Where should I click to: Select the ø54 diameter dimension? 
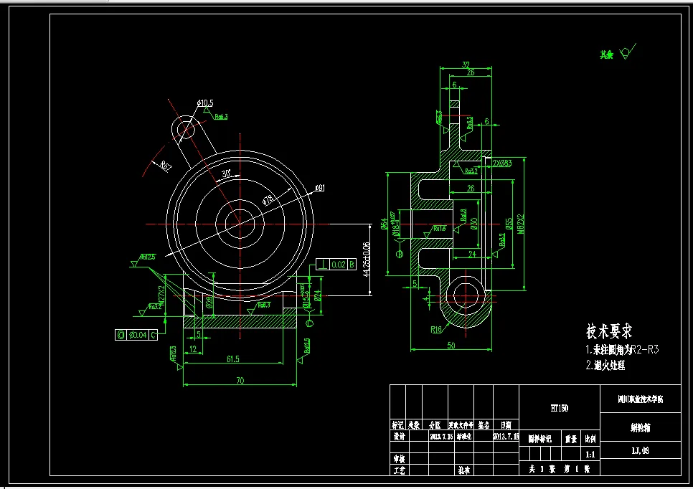385,224
